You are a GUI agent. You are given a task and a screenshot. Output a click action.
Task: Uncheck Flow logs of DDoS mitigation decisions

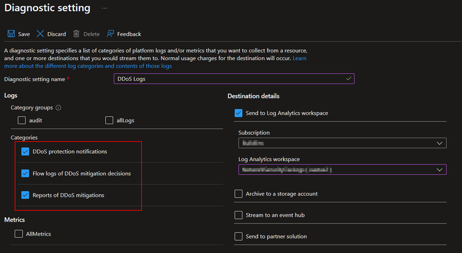tap(25, 173)
